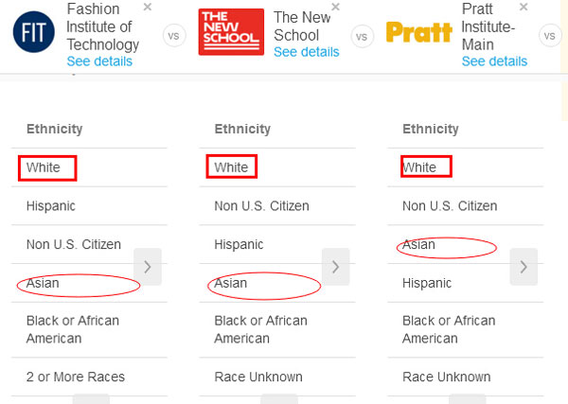The width and height of the screenshot is (568, 404).
Task: Click the yellow Pratt logo
Action: point(419,32)
